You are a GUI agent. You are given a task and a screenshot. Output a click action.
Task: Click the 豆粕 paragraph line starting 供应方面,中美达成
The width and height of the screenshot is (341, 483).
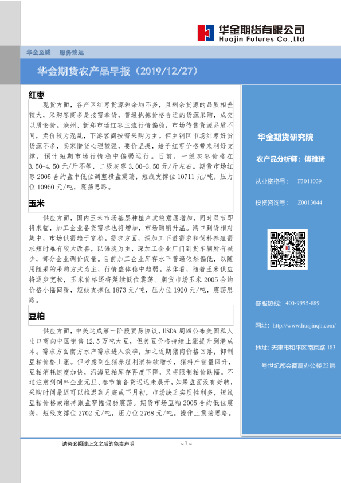pos(138,331)
